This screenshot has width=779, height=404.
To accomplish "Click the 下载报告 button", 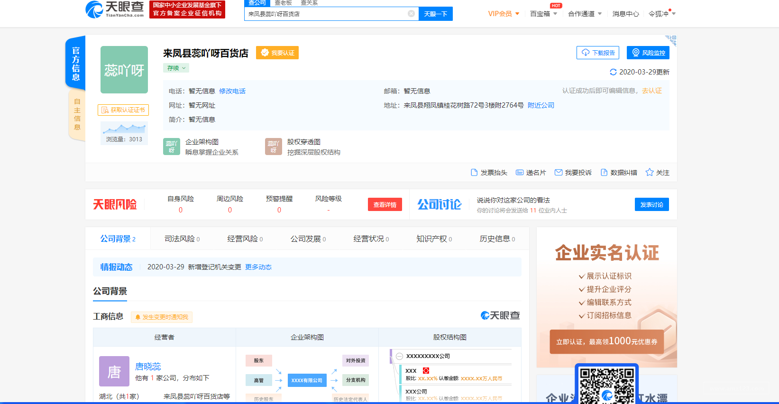I will pyautogui.click(x=598, y=53).
